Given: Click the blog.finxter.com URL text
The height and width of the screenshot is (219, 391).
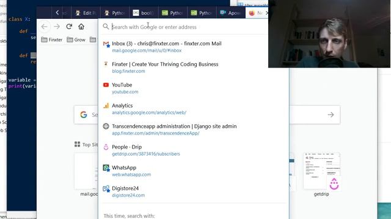Looking at the screenshot, I should pos(128,71).
